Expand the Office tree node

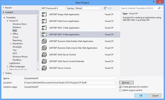[11, 34]
